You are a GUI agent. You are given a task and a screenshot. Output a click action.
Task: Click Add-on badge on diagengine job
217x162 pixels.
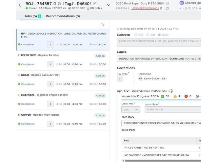[x=100, y=96]
